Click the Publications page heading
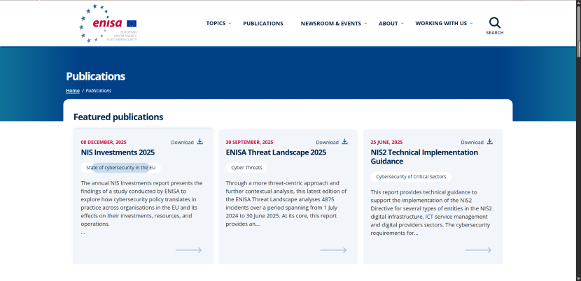 click(x=96, y=76)
